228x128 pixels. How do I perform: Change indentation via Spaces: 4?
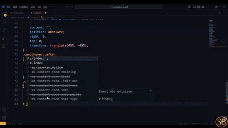pos(195,124)
